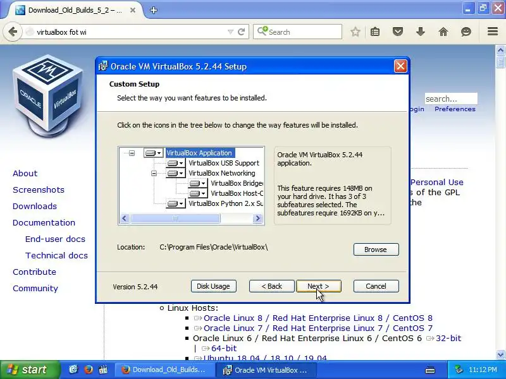Click the VirtualBox cube logo
Screen dimensions: 506x379
48,95
